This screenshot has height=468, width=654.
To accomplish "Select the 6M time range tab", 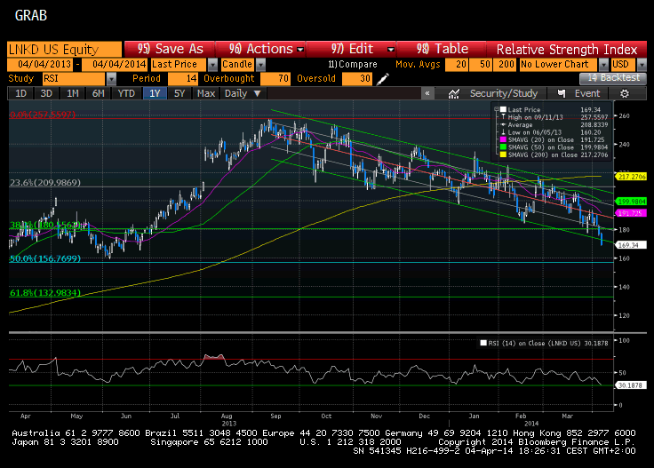I will tap(98, 93).
